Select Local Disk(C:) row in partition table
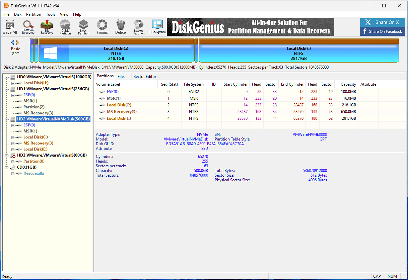The width and height of the screenshot is (408, 280). click(x=236, y=105)
